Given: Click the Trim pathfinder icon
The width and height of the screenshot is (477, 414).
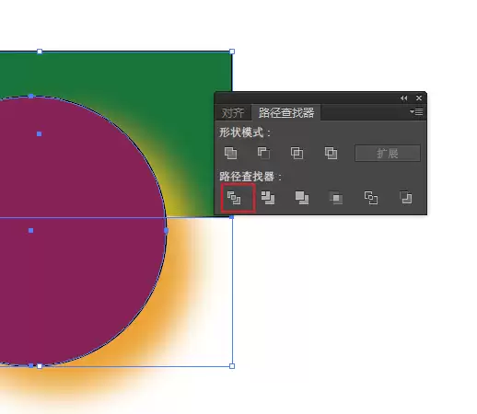Looking at the screenshot, I should click(x=268, y=198).
